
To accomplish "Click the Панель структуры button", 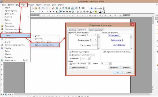I will point(78,67).
